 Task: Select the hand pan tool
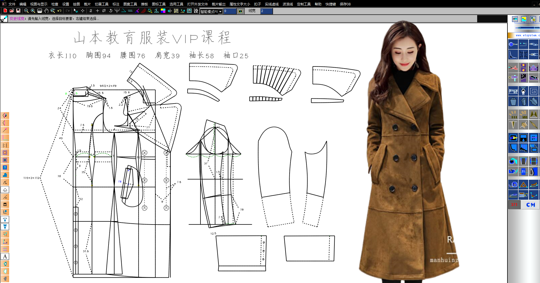46,11
